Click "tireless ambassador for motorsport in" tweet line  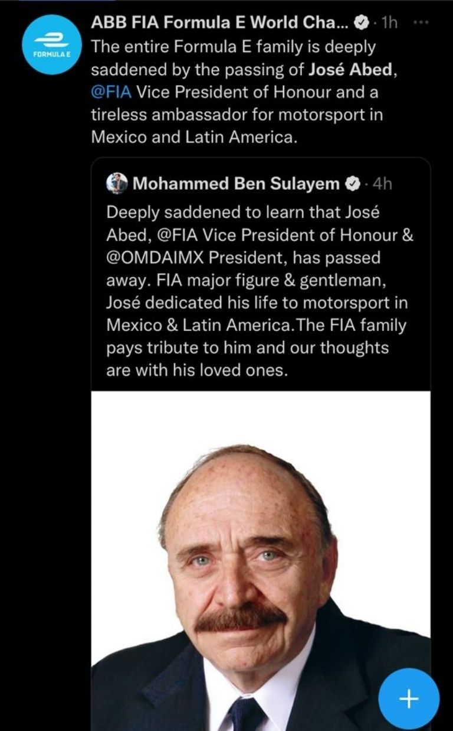237,115
